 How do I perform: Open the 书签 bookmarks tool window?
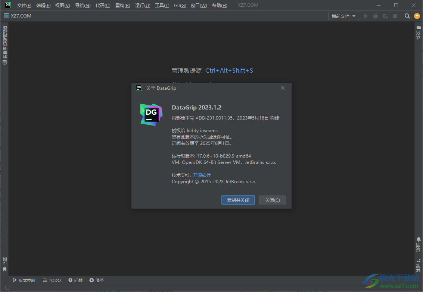4,264
